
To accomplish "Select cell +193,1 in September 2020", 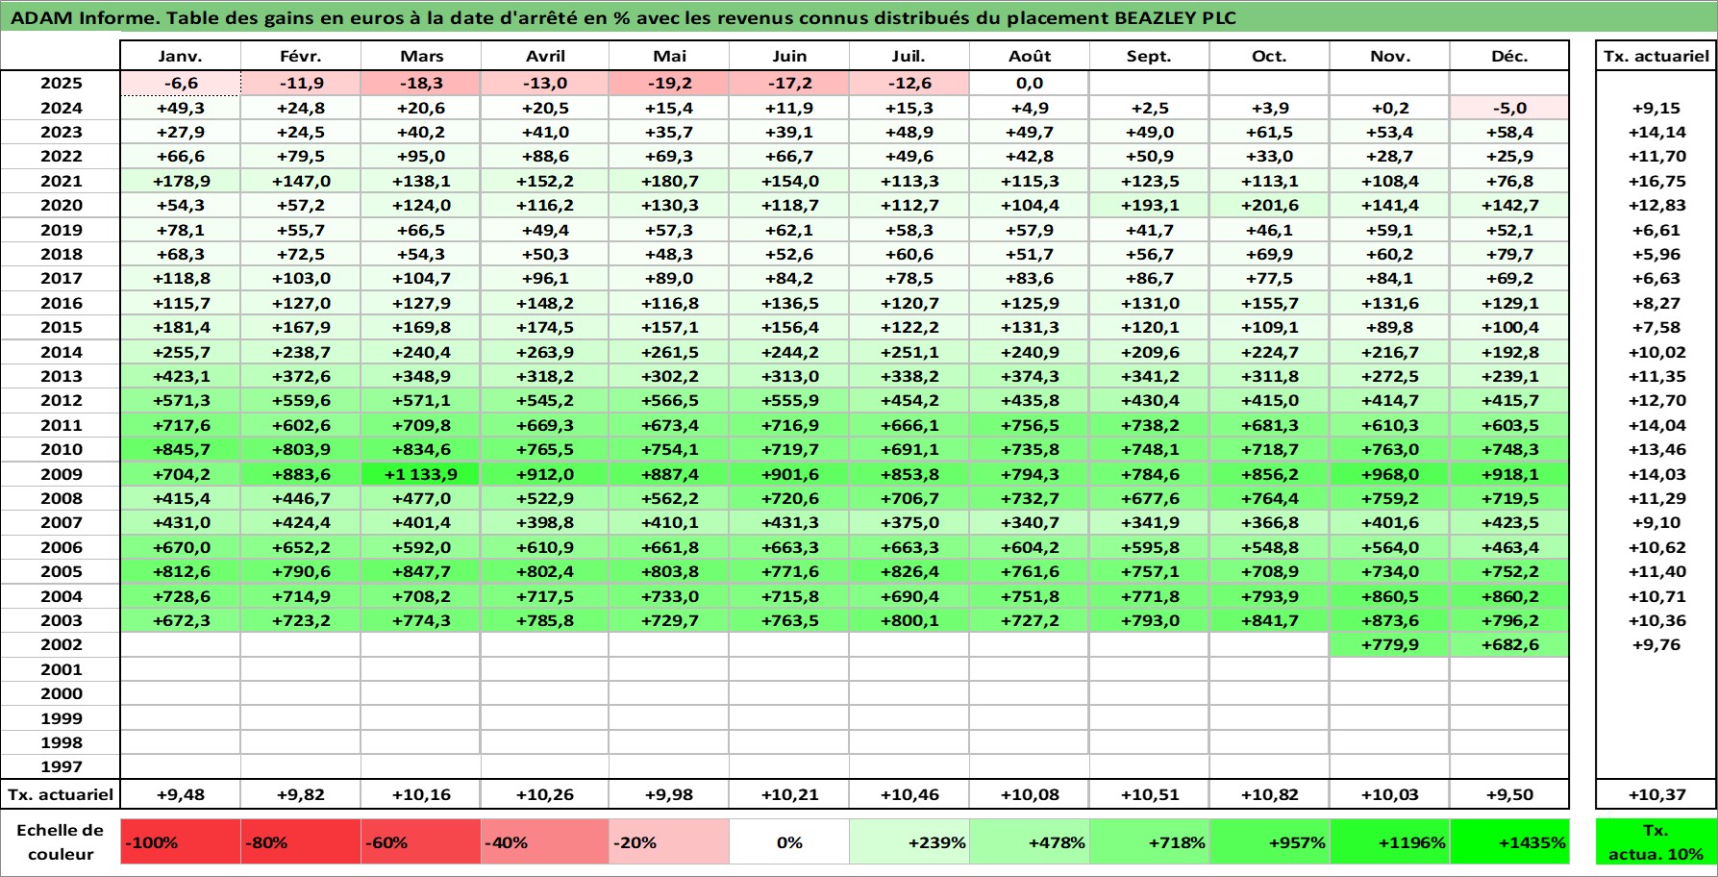I will click(1149, 205).
